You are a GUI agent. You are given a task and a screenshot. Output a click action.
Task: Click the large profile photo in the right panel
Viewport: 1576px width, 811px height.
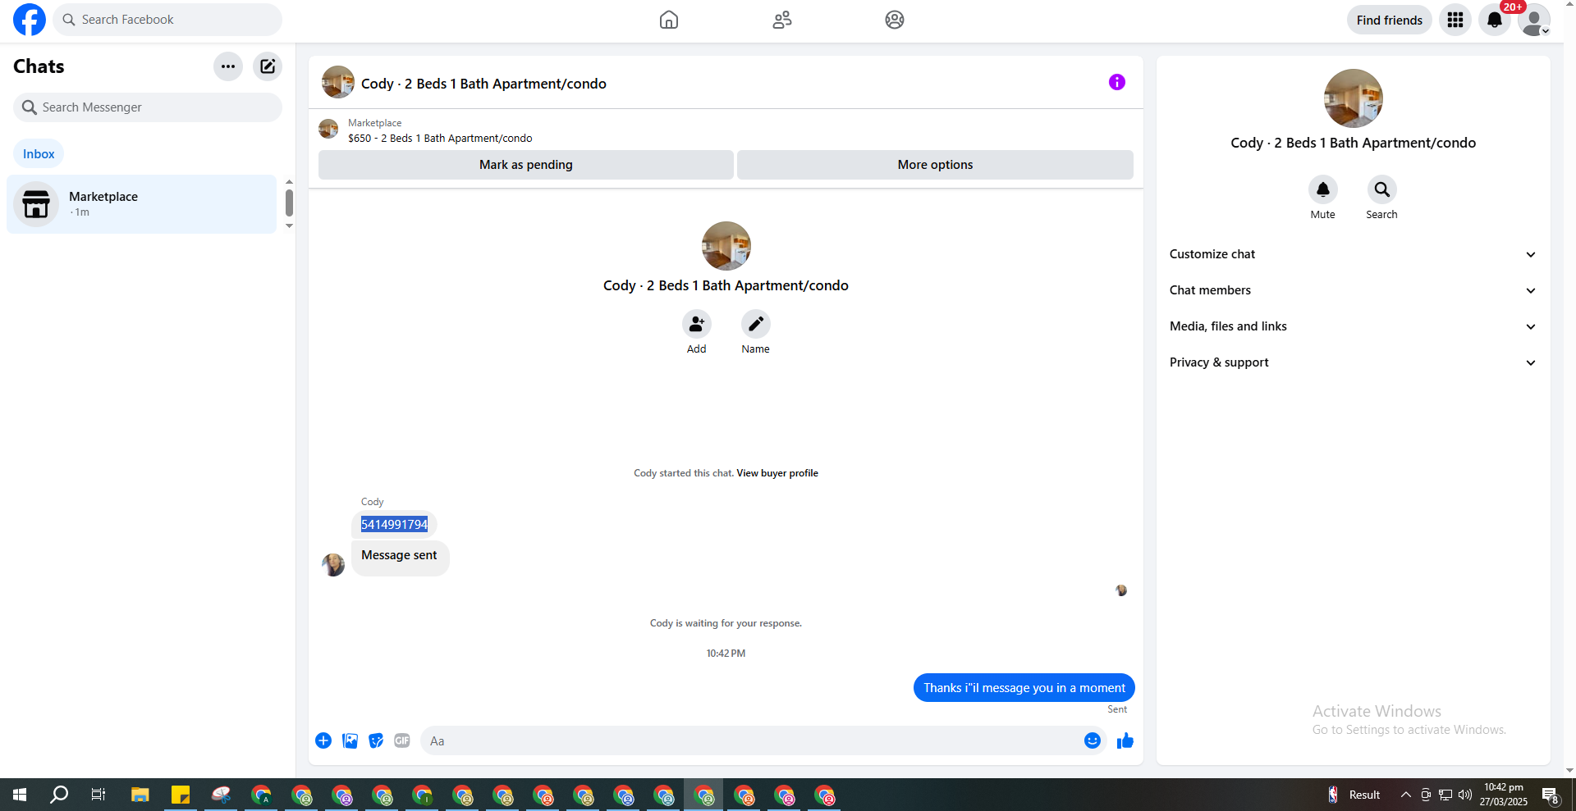click(x=1354, y=98)
